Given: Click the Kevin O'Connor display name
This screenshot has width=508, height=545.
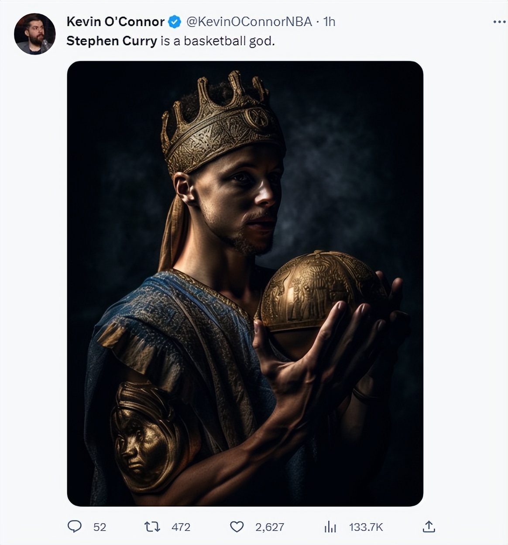Looking at the screenshot, I should click(x=115, y=22).
